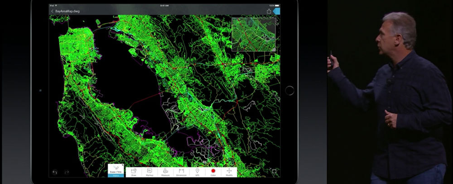Tap the map overview thumbnail

[x=254, y=34]
